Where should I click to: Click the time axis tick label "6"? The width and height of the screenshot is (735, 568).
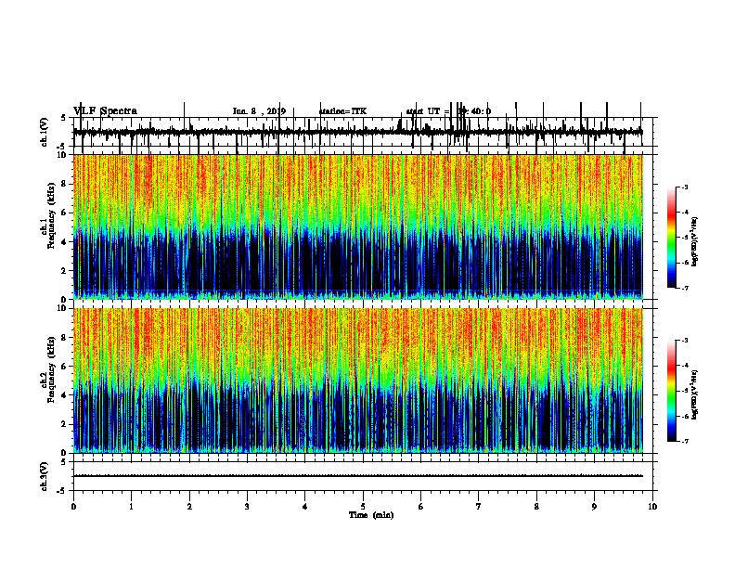click(421, 507)
